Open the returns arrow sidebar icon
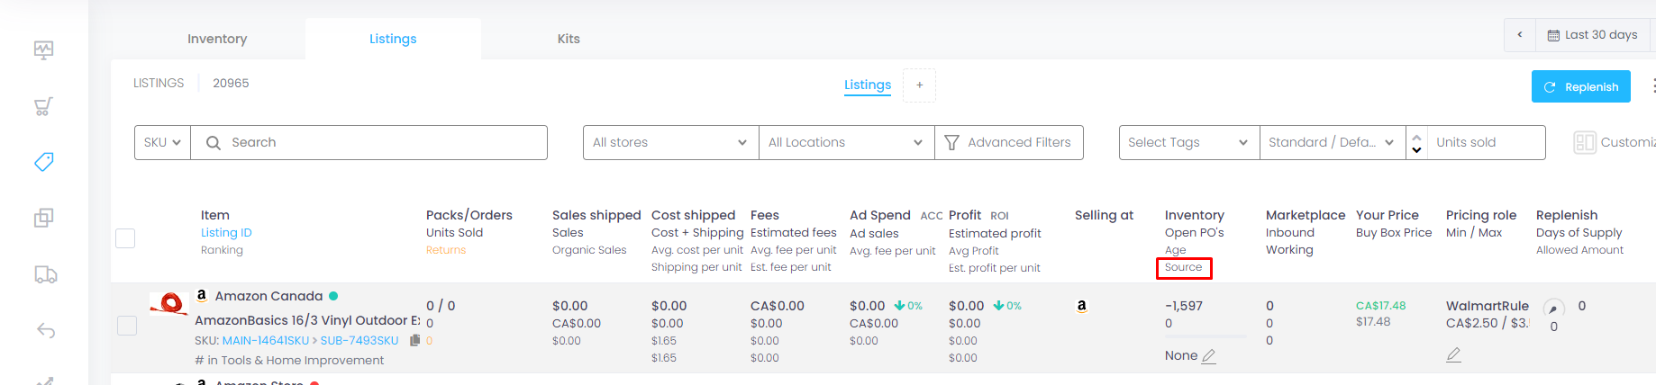The image size is (1656, 385). click(46, 330)
